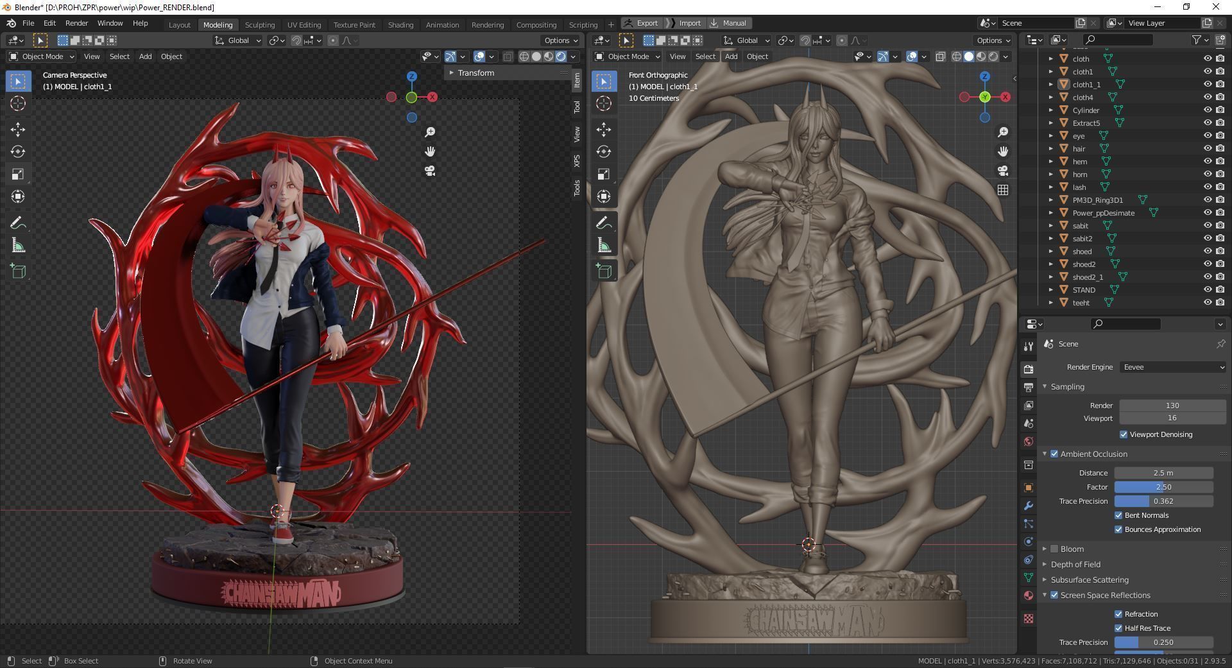Expand the Transform panel in sidebar
Viewport: 1232px width, 668px height.
452,73
